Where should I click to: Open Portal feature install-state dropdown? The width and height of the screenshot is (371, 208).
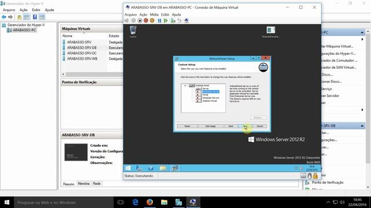click(198, 95)
